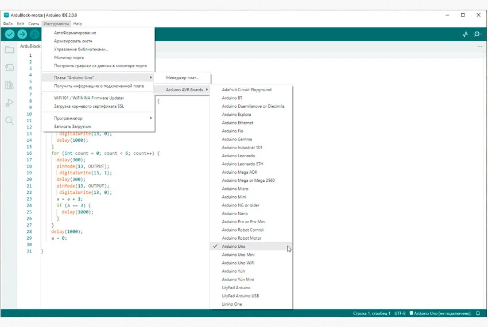
Task: Click the editor tab three-dots options
Action: (479, 46)
